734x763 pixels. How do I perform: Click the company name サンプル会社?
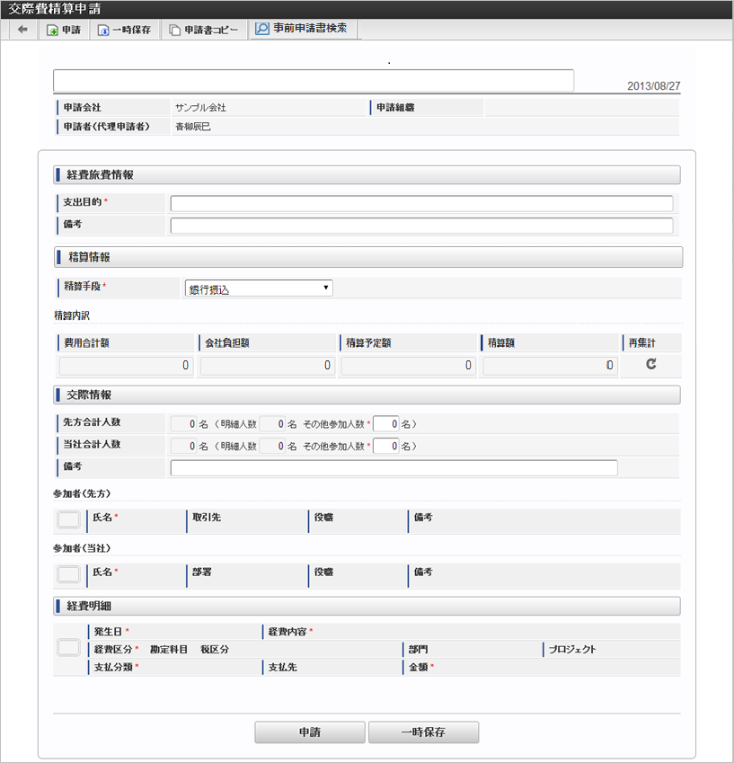click(200, 108)
